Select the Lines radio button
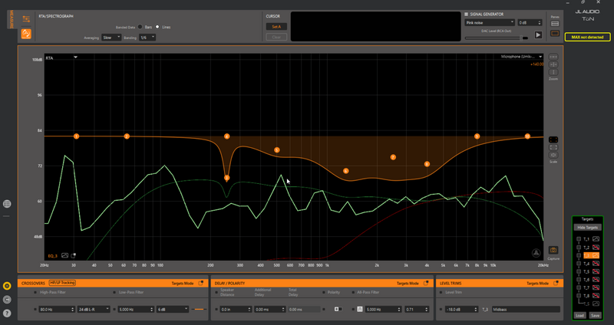614x325 pixels. click(157, 27)
